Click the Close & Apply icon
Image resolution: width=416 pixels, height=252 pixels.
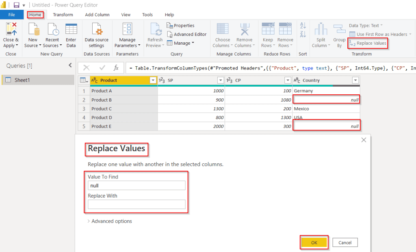pos(11,29)
